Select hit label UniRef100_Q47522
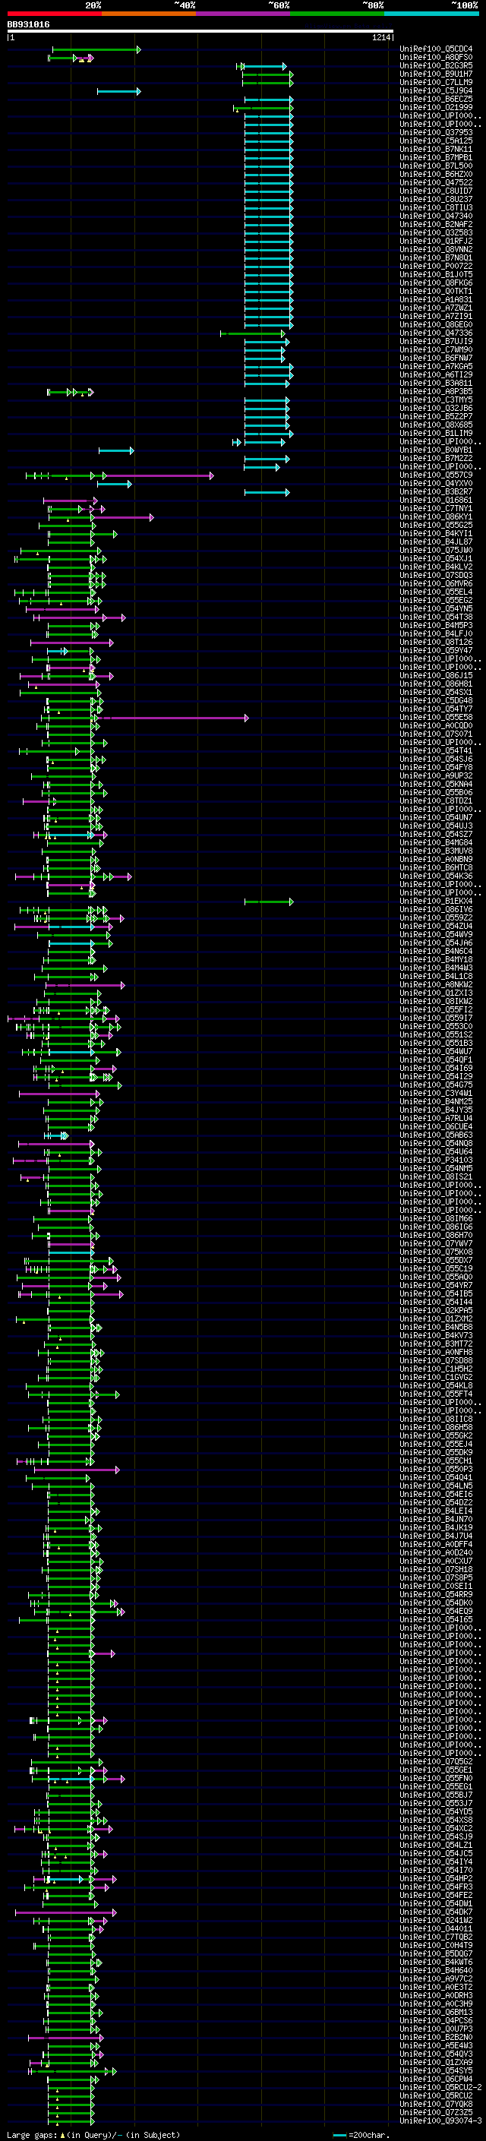This screenshot has width=486, height=2141. pyautogui.click(x=436, y=182)
